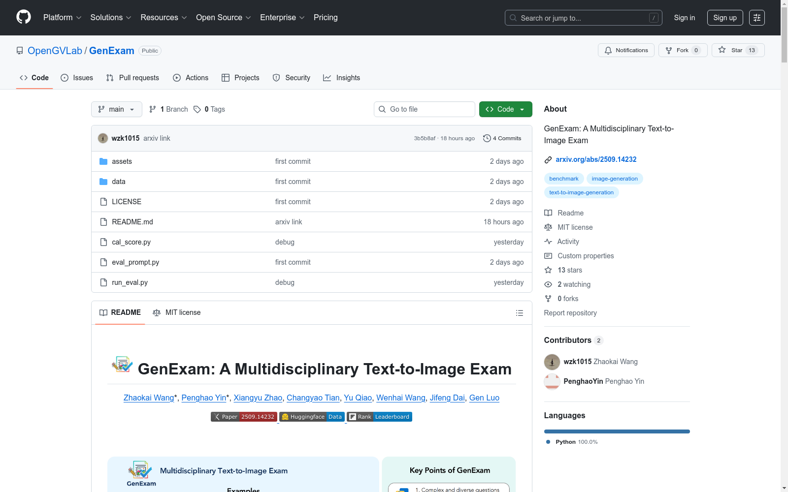Open the Huggingface Data badge
The height and width of the screenshot is (492, 788).
click(312, 417)
